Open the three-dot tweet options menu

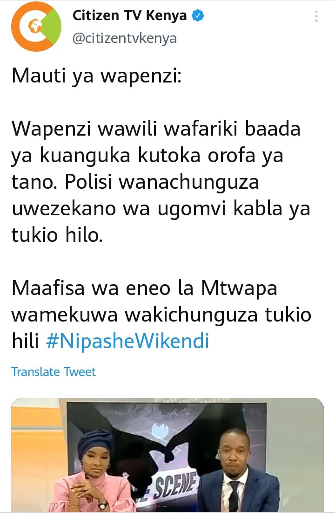(x=316, y=16)
